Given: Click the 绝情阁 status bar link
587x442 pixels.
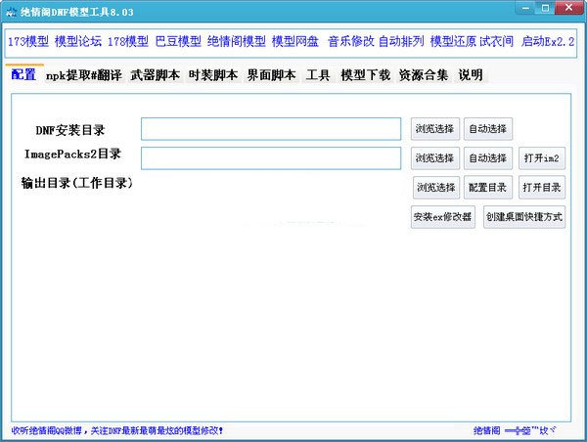Looking at the screenshot, I should [x=486, y=431].
